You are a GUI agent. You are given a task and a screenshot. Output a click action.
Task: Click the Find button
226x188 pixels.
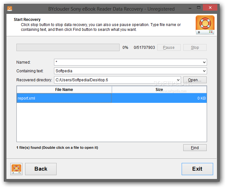[x=195, y=148]
